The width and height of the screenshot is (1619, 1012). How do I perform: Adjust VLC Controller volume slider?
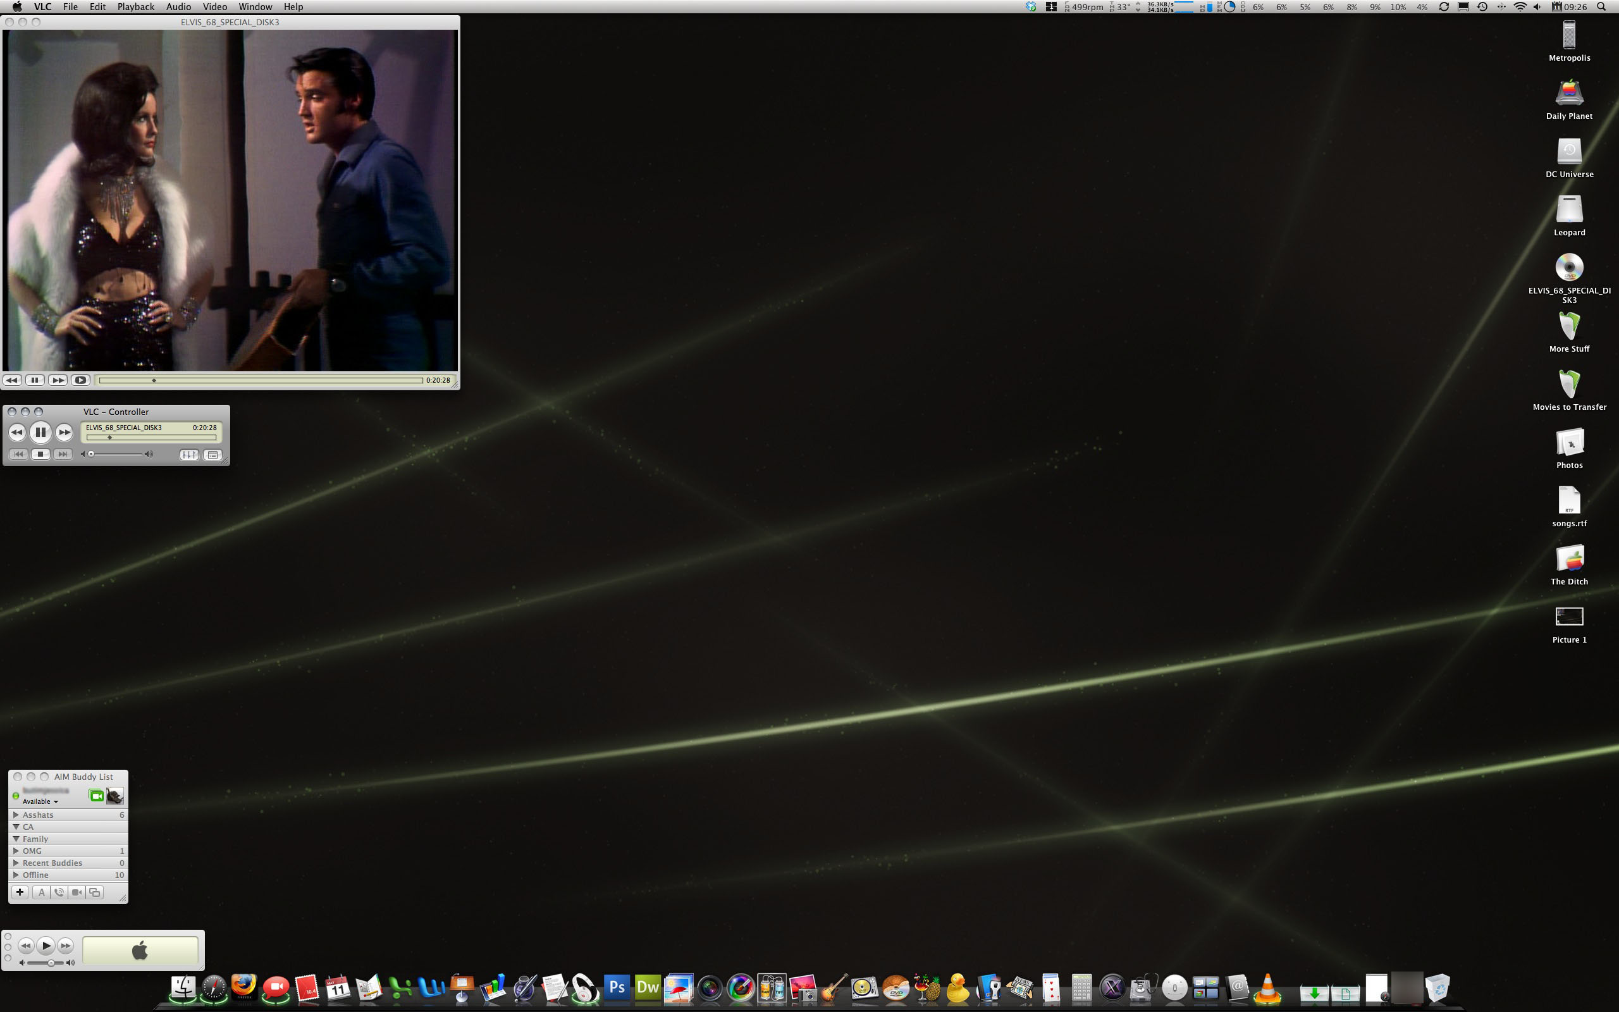tap(116, 455)
